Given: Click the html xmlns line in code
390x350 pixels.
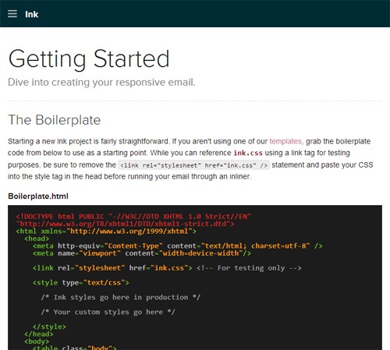Looking at the screenshot, I should pyautogui.click(x=106, y=231).
